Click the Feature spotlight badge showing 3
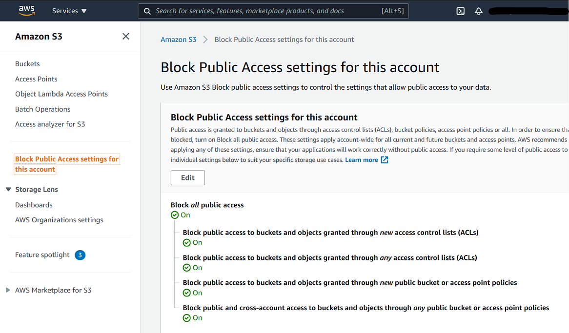This screenshot has width=569, height=333. [x=80, y=255]
